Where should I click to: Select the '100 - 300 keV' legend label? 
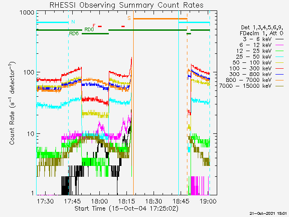tap(251, 68)
